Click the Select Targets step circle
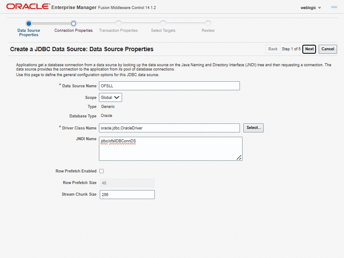 pos(163,24)
